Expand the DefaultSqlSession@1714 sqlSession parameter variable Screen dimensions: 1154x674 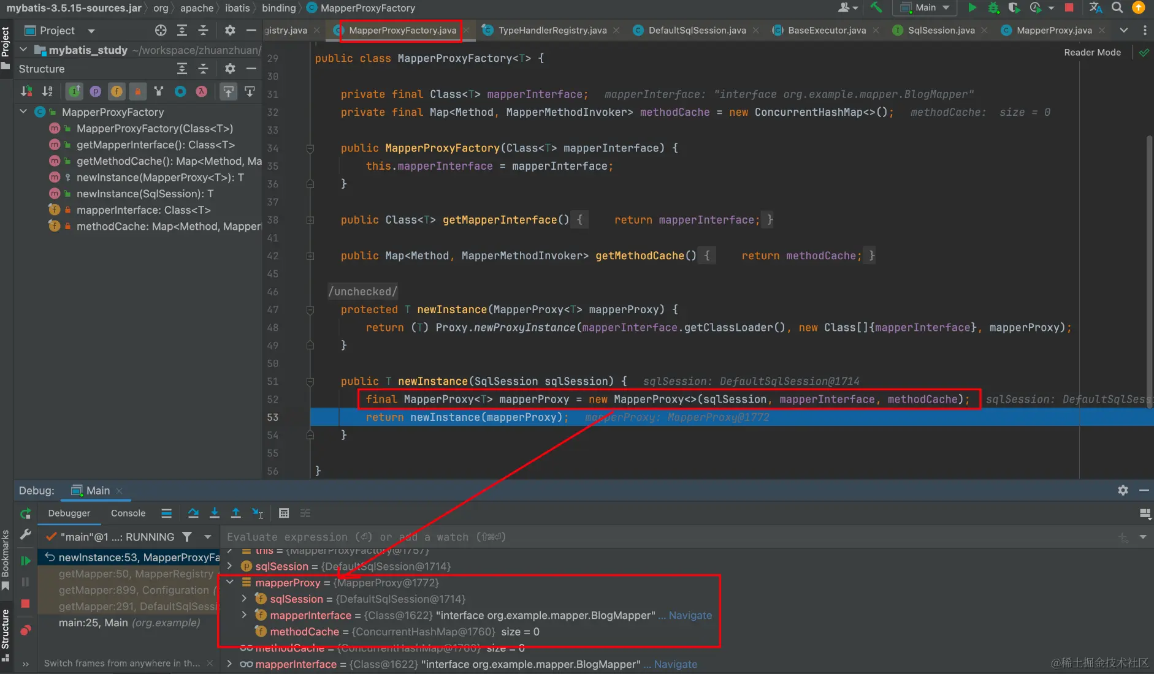click(x=230, y=566)
